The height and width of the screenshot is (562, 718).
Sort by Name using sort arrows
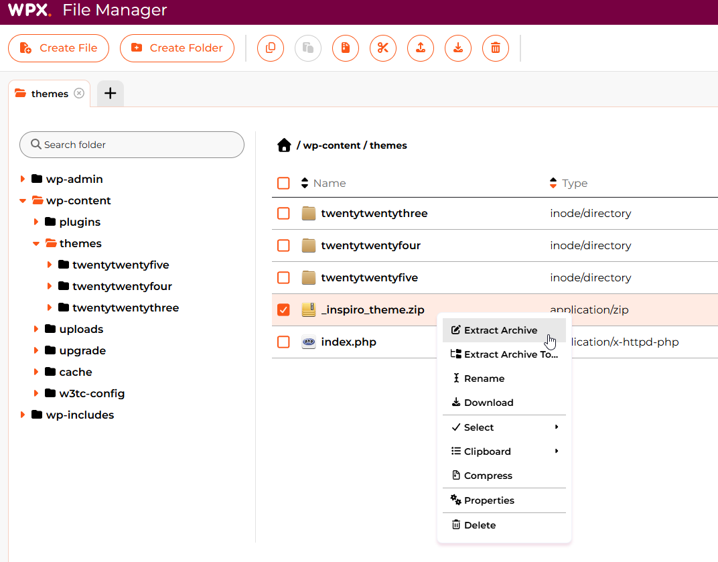(305, 184)
